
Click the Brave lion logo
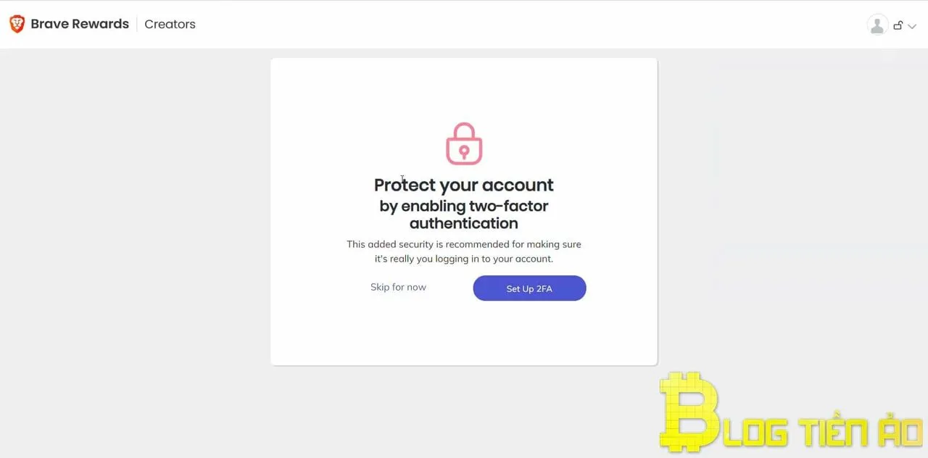(x=17, y=24)
